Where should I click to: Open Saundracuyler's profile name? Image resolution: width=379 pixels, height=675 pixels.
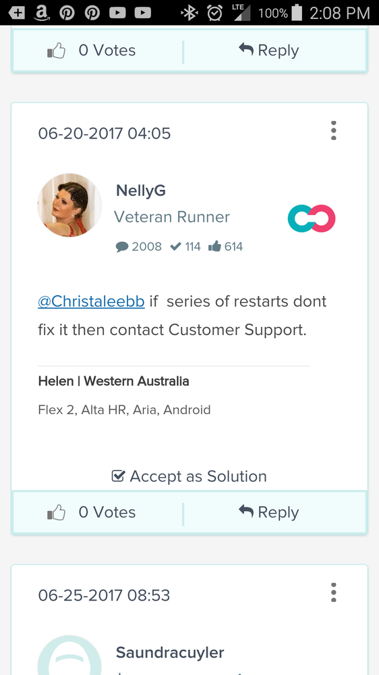click(170, 653)
